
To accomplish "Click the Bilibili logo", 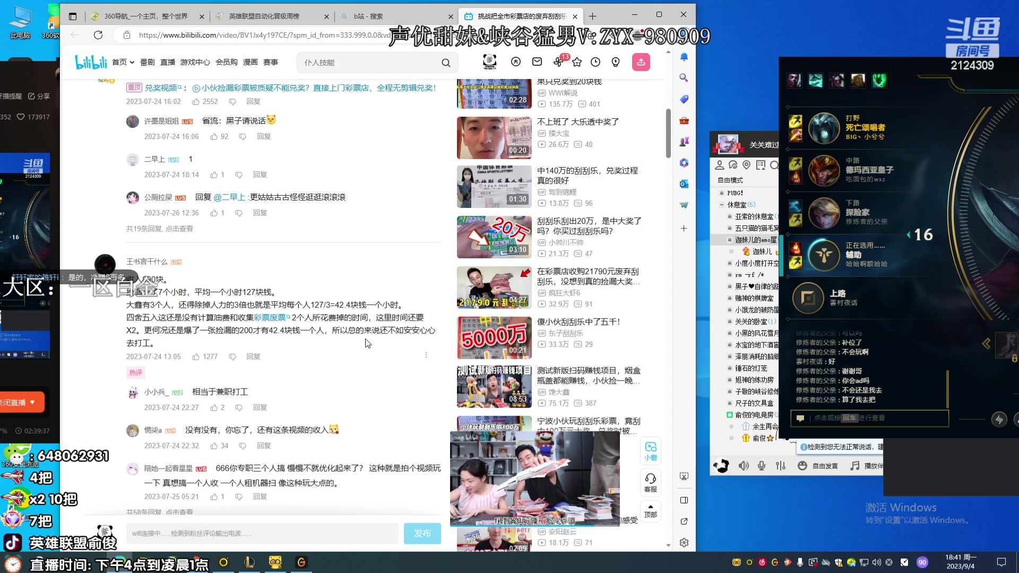I will tap(91, 62).
